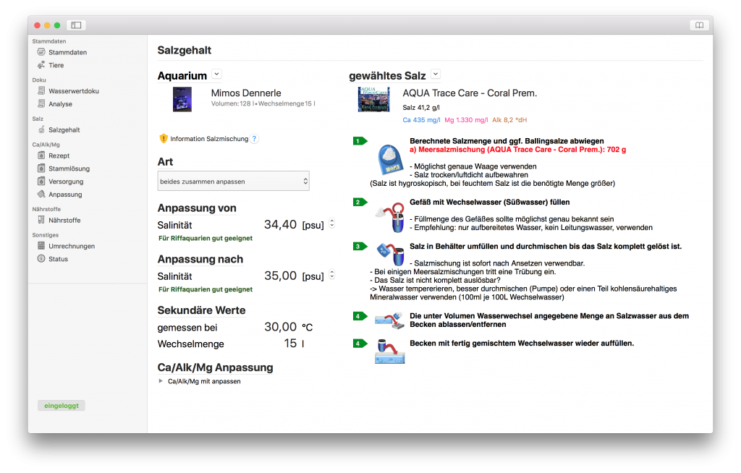This screenshot has width=741, height=473.
Task: Click the Nährstoffe sidebar icon
Action: tap(41, 220)
